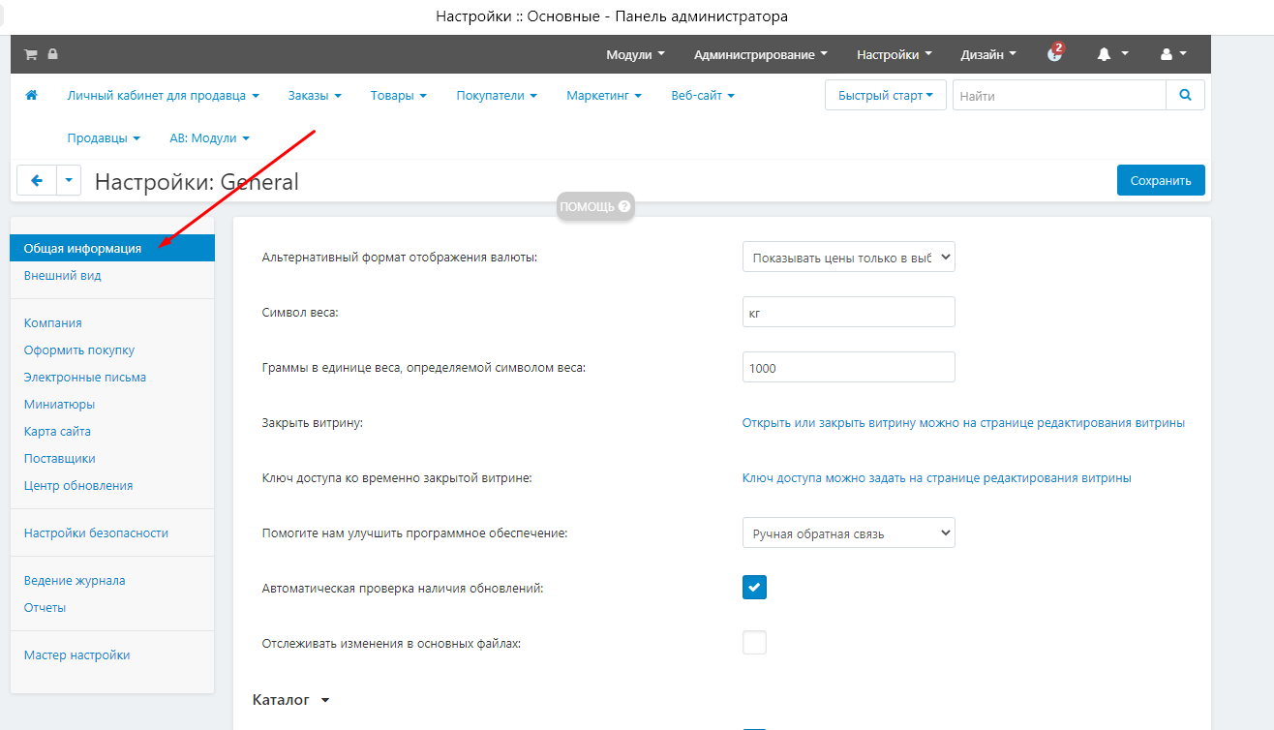This screenshot has width=1274, height=730.
Task: Go to the home dashboard icon
Action: point(31,95)
